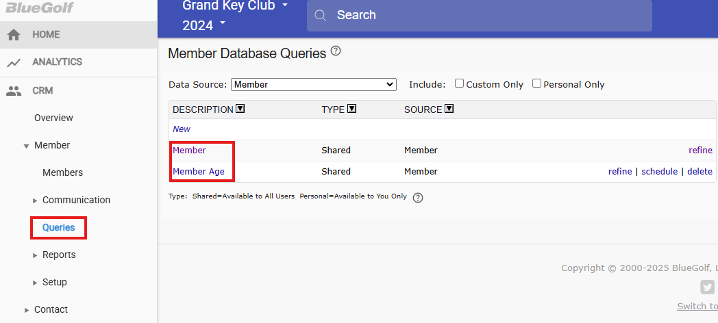Select Overview in CRM menu
This screenshot has height=323, width=718.
point(53,118)
